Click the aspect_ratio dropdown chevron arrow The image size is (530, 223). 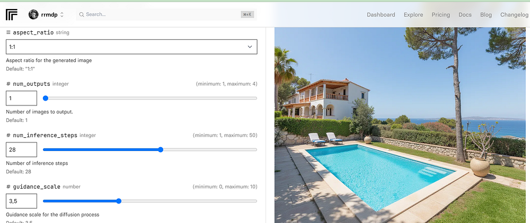250,47
